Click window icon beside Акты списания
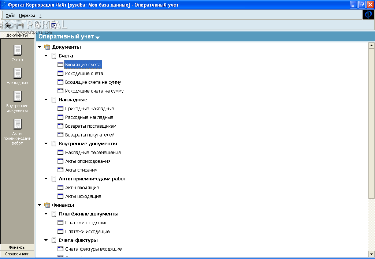 coord(60,170)
